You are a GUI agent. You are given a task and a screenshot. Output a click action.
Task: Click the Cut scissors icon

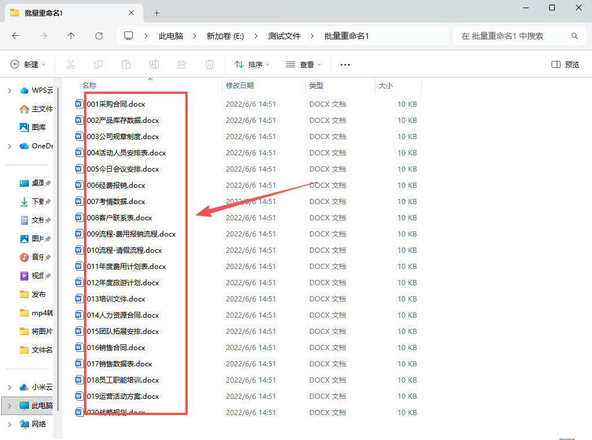[71, 65]
